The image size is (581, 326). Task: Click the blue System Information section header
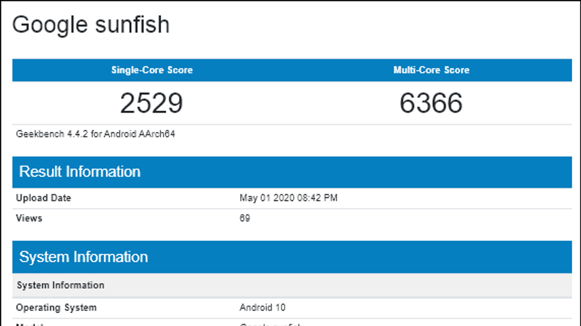(84, 257)
